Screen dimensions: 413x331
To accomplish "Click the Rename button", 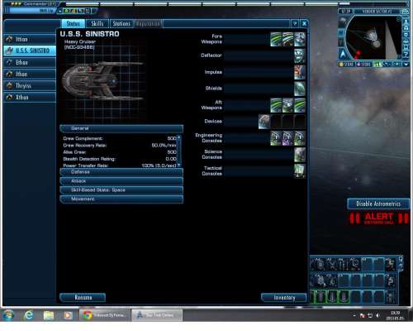I will [x=83, y=298].
